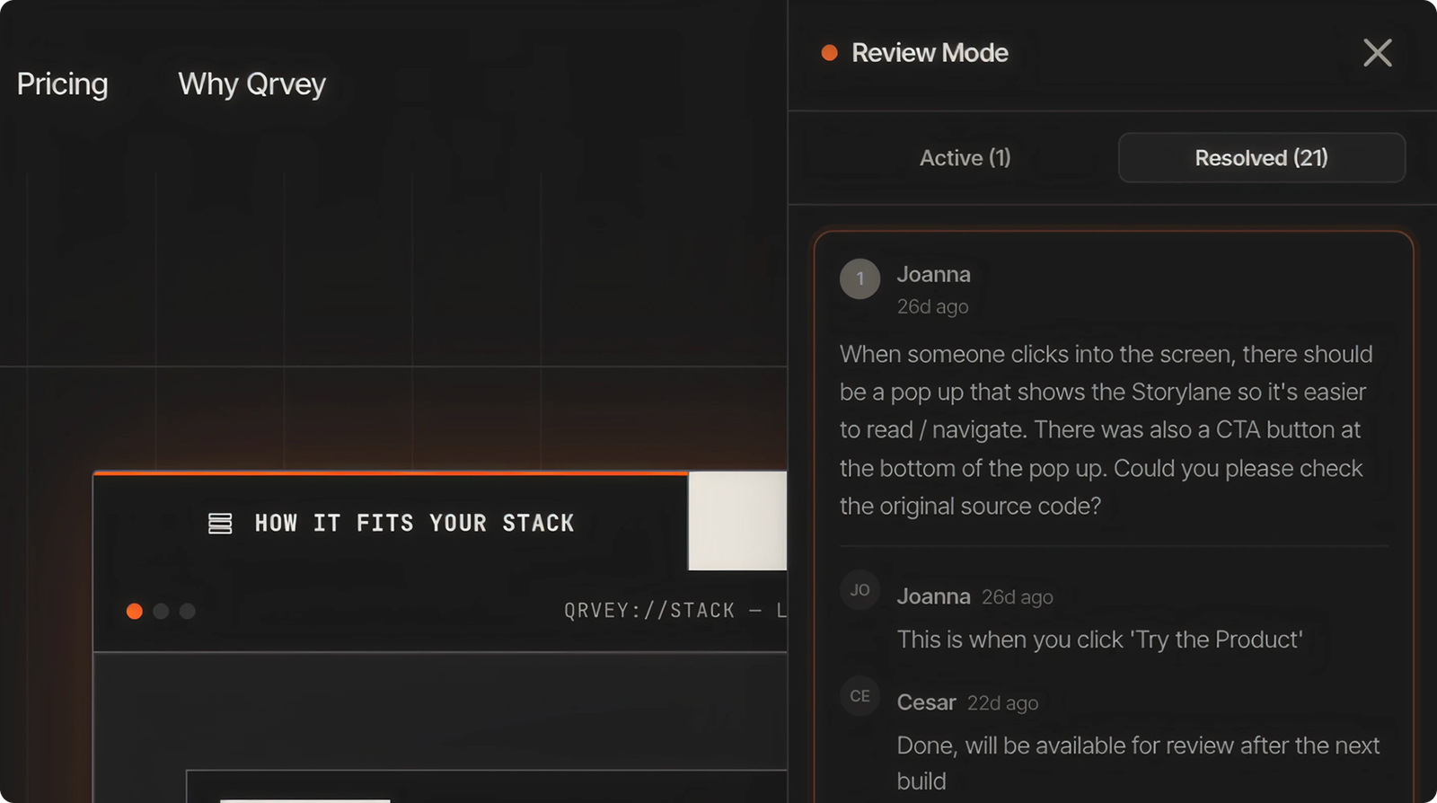This screenshot has width=1437, height=803.
Task: Click the Review Mode panel title
Action: [930, 53]
